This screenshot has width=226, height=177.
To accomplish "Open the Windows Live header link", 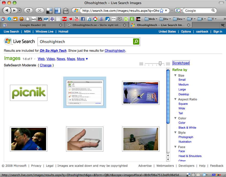I will click(x=44, y=32).
